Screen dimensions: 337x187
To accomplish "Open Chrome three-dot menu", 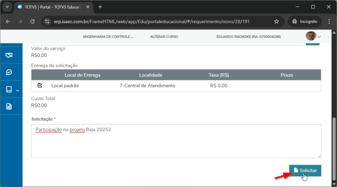I will [x=329, y=21].
